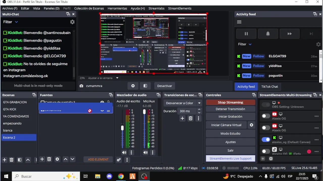Open the StreamElements menu
323x181 pixels.
click(x=180, y=8)
